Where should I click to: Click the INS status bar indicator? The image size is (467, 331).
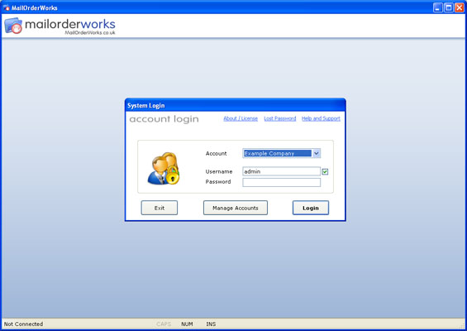211,324
